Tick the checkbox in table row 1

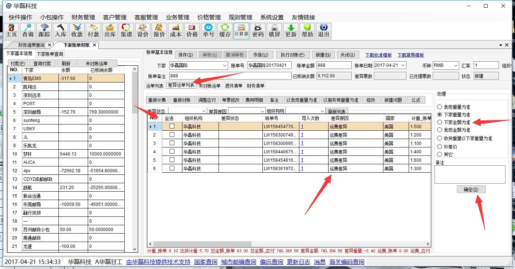click(172, 126)
